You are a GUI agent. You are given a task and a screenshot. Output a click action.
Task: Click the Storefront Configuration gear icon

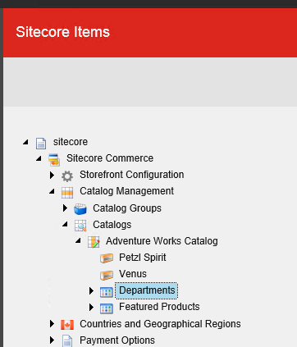(67, 176)
